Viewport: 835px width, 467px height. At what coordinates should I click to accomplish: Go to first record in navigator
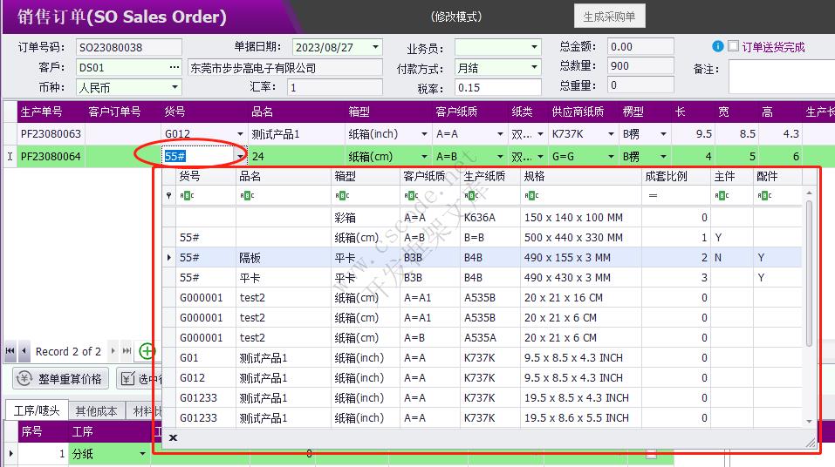[x=10, y=351]
